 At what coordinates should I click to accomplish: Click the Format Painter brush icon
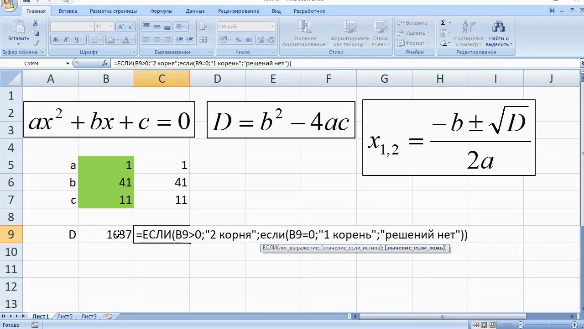tap(35, 42)
